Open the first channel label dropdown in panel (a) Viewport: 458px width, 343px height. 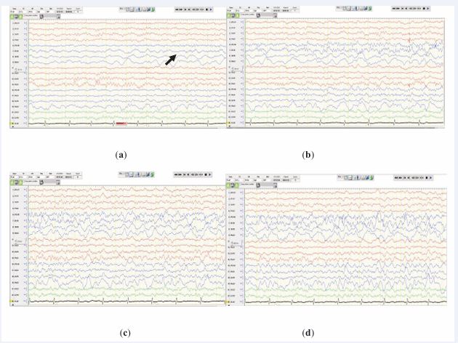coord(25,24)
